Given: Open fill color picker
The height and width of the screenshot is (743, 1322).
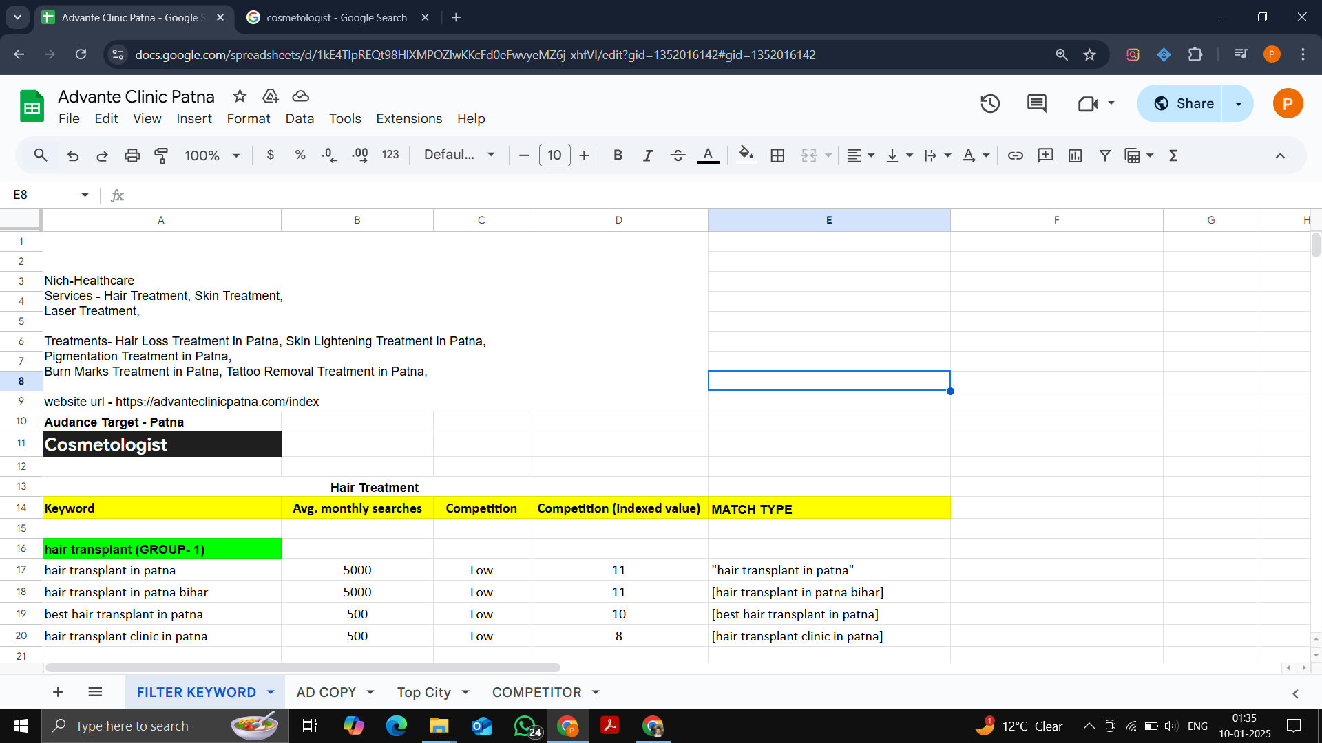Looking at the screenshot, I should [746, 155].
